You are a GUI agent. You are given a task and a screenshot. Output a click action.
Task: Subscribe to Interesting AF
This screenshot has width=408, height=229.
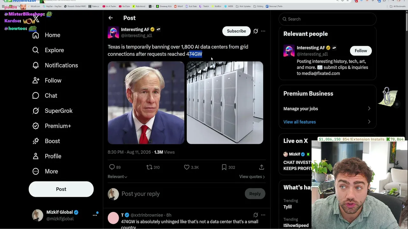237,31
